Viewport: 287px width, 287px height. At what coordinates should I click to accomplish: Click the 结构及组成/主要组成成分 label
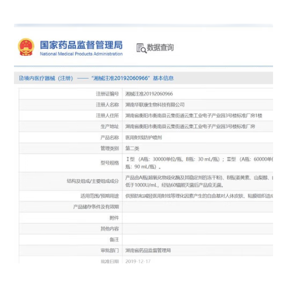93,181
